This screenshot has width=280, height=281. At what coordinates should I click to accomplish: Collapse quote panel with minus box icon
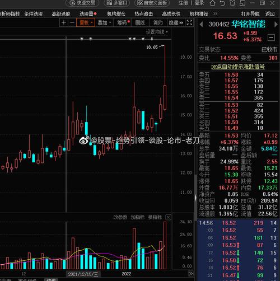[x=271, y=38]
